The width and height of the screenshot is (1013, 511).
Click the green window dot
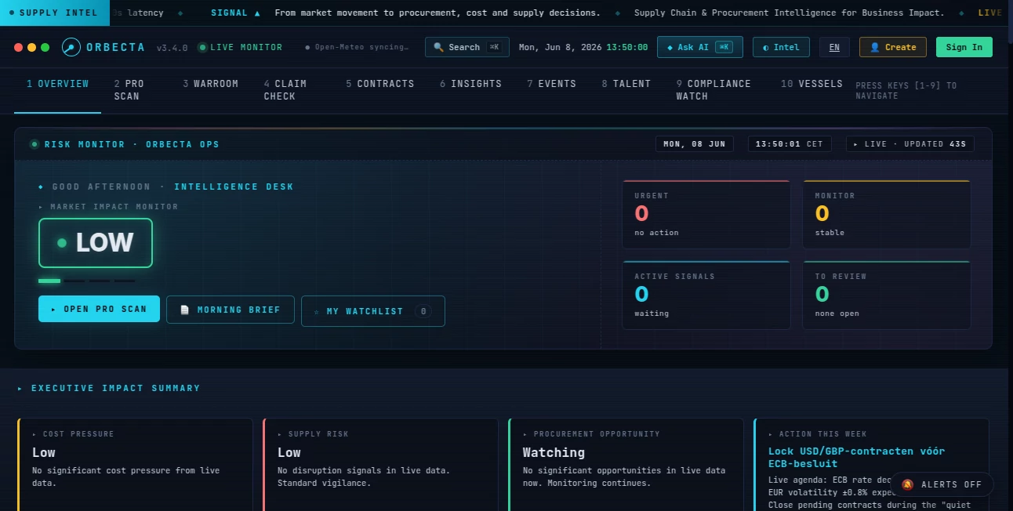pos(45,47)
